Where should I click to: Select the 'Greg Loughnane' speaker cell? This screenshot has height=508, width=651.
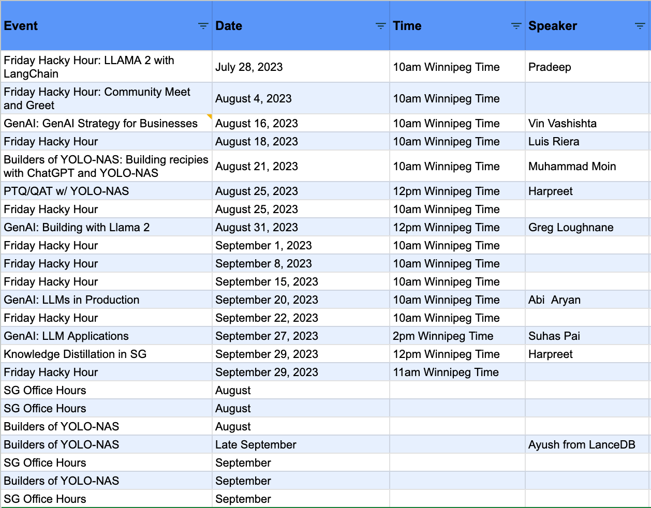coord(587,227)
